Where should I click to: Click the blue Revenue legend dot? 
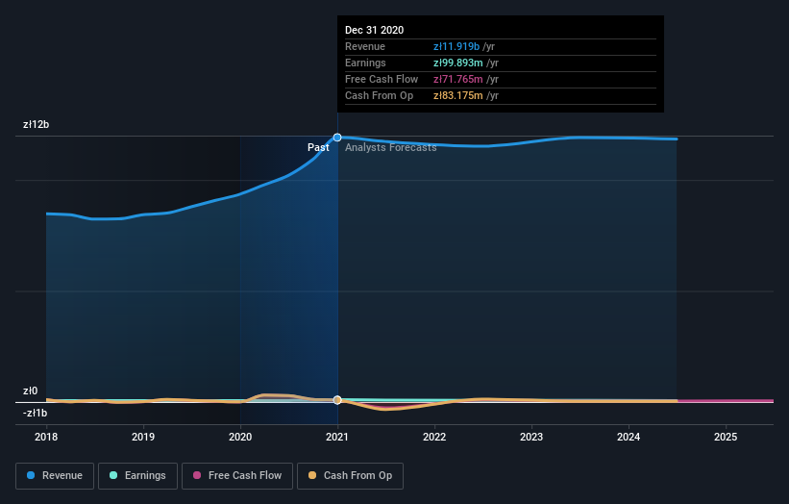pyautogui.click(x=31, y=475)
